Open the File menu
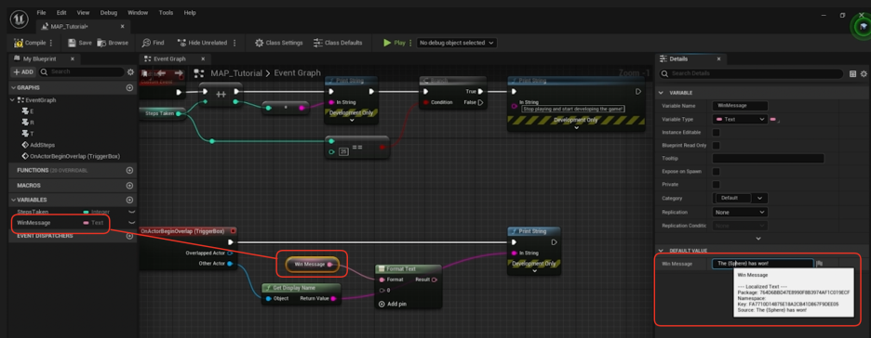 [x=41, y=12]
